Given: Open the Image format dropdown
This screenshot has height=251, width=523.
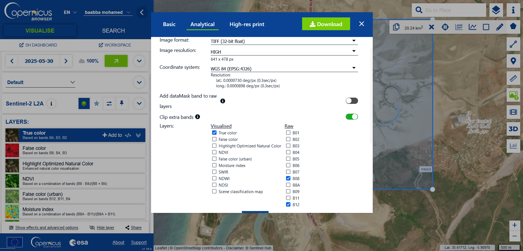Looking at the screenshot, I should [x=284, y=41].
